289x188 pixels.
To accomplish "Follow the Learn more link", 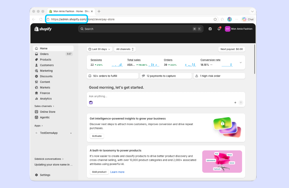I will tap(117, 172).
